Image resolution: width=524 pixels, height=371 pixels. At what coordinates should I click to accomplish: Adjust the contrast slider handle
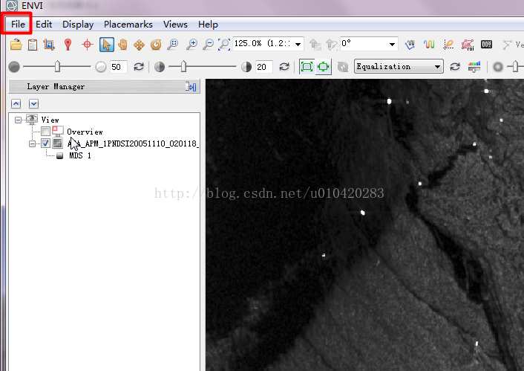pyautogui.click(x=183, y=67)
